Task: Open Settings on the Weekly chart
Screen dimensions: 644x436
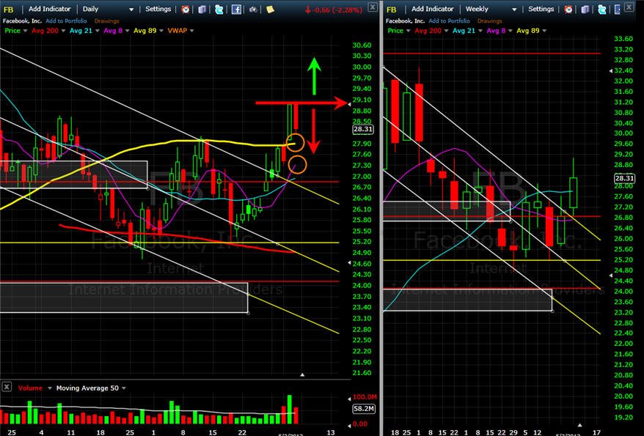Action: tap(541, 9)
